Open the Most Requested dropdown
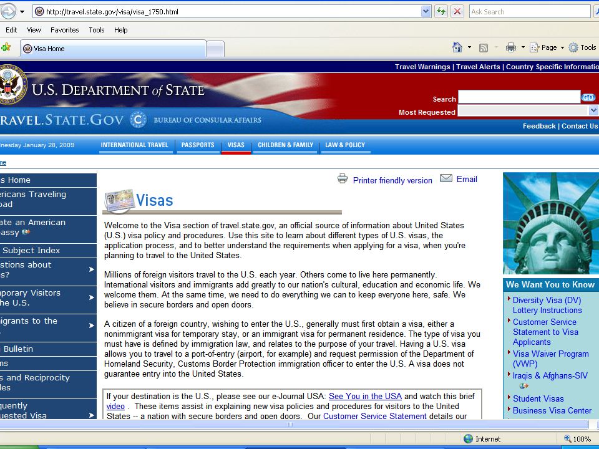Viewport: 599px width, 449px height. (x=528, y=111)
